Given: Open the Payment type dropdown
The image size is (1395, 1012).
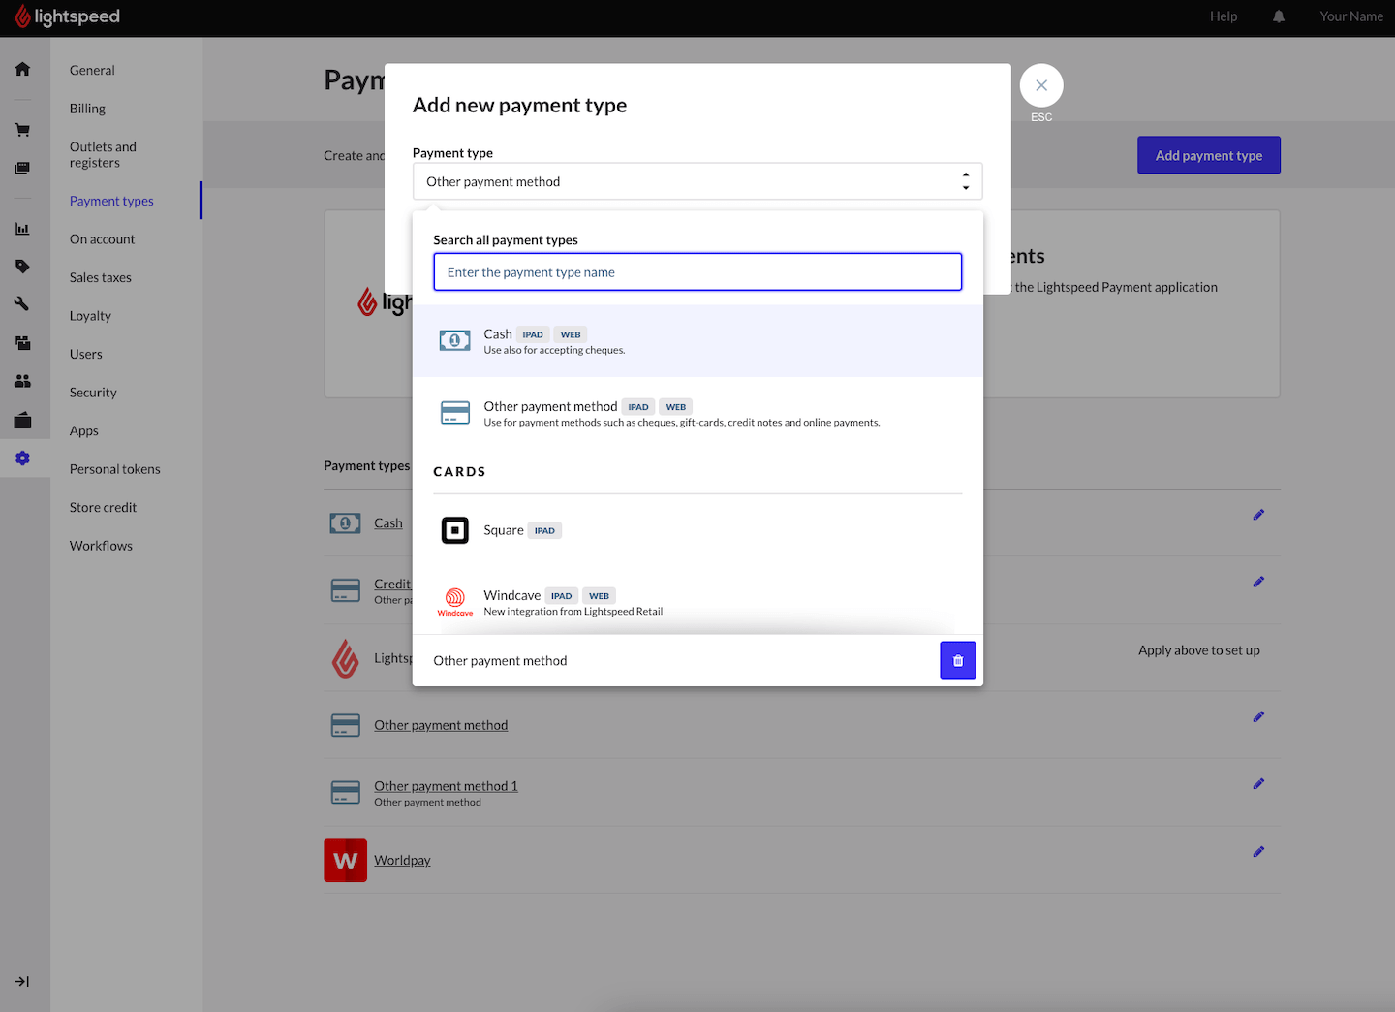Looking at the screenshot, I should (x=697, y=181).
